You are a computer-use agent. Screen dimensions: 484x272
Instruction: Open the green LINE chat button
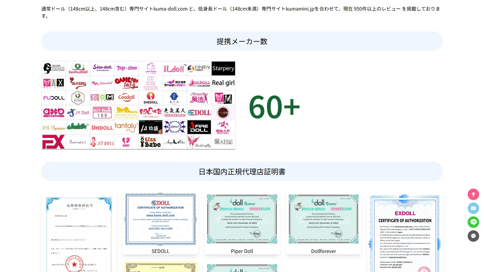click(x=473, y=222)
